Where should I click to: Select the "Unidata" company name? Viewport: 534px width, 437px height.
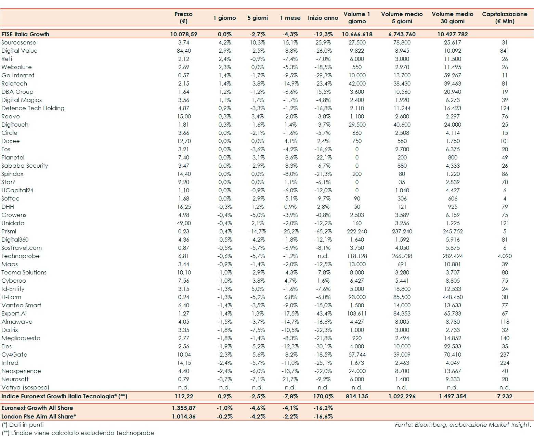pos(13,223)
